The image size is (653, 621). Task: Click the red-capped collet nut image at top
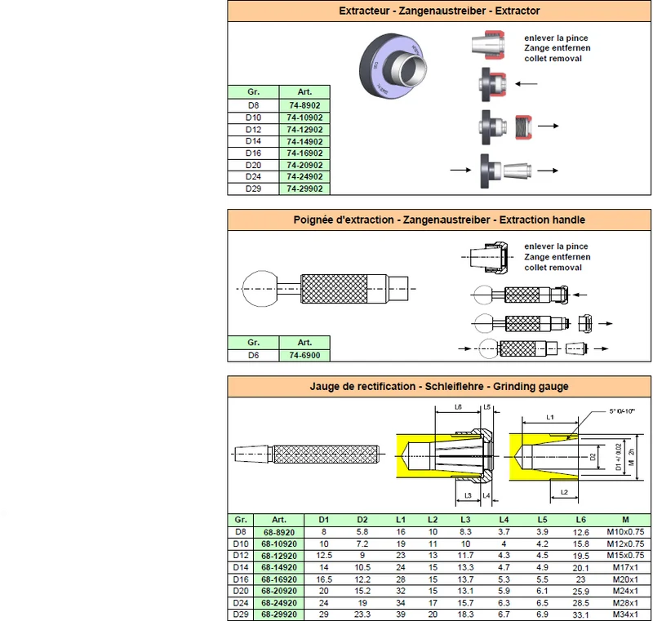(488, 45)
